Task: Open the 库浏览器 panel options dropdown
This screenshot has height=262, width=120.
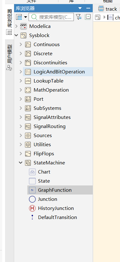Action: coord(80,8)
